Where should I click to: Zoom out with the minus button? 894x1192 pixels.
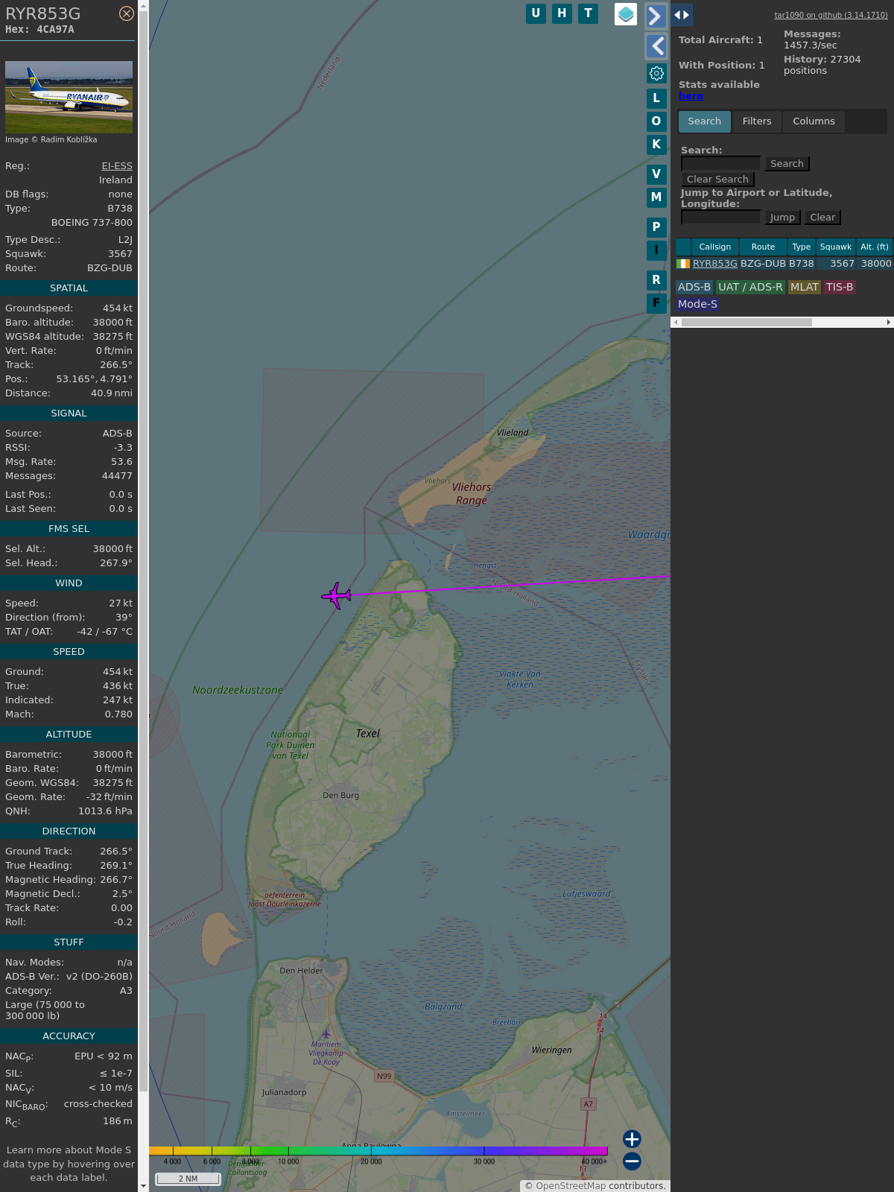[632, 1161]
